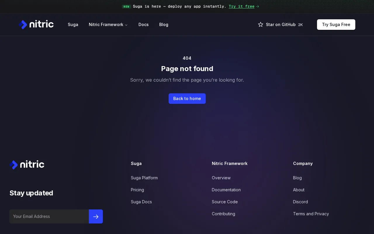The width and height of the screenshot is (374, 234).
Task: Open the Terms and Privacy link
Action: [311, 214]
